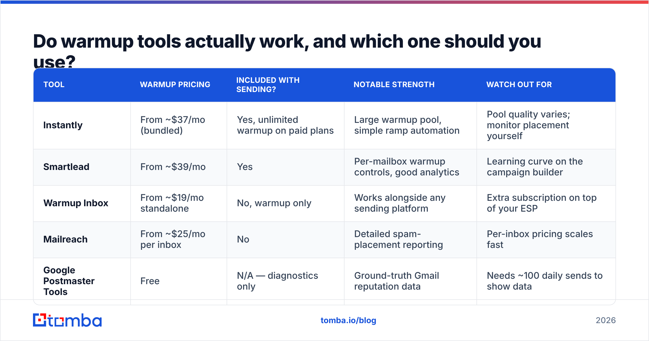Click the 'Do warmup tools actually work' heading
Image resolution: width=649 pixels, height=341 pixels.
(x=287, y=51)
